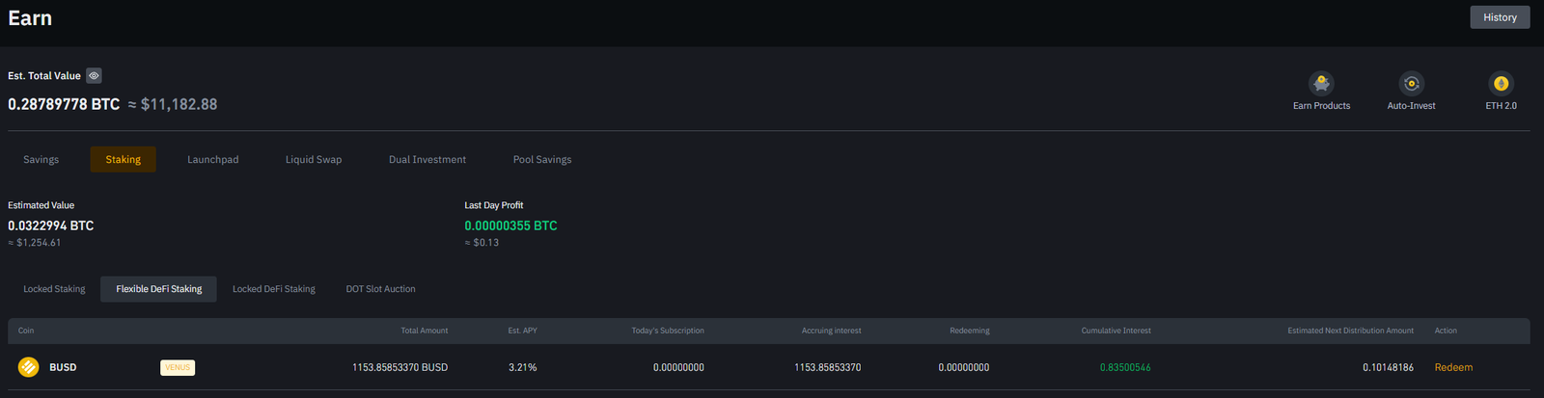The width and height of the screenshot is (1544, 398).
Task: Open the History page
Action: pyautogui.click(x=1500, y=17)
